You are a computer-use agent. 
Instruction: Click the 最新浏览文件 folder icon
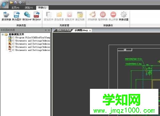6,34
